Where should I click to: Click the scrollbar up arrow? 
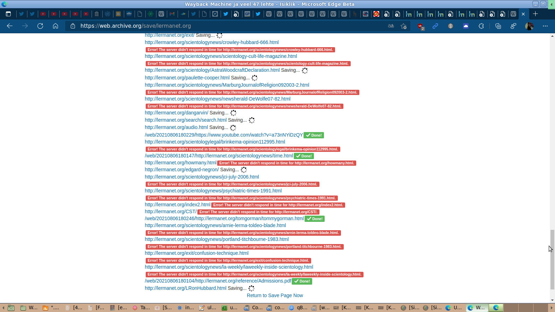tap(552, 36)
